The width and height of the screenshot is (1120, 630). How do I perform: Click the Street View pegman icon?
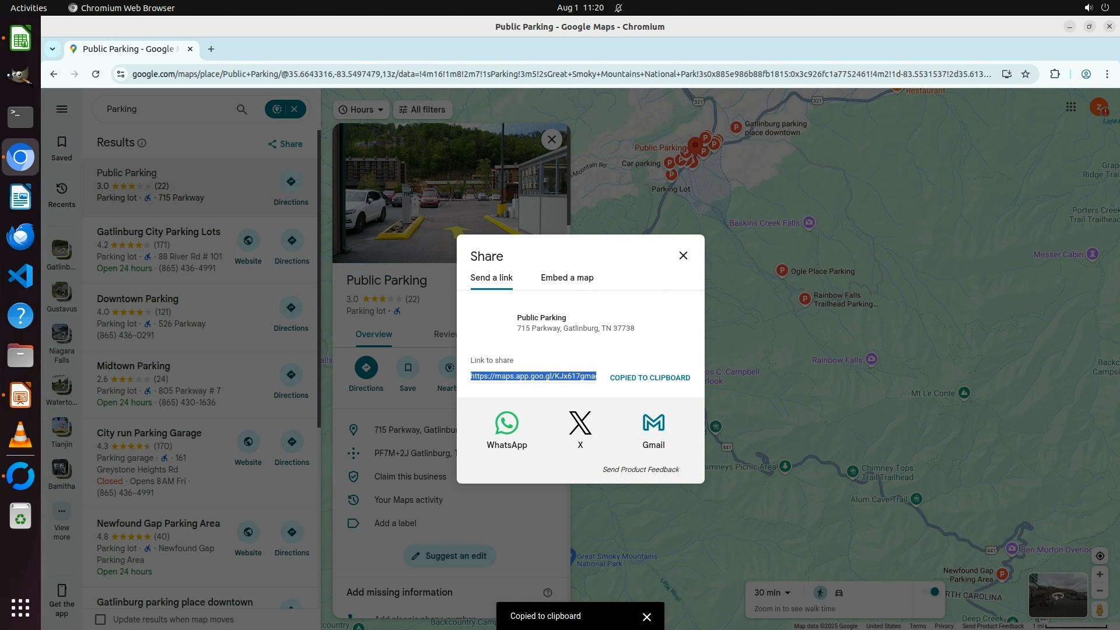[1100, 610]
